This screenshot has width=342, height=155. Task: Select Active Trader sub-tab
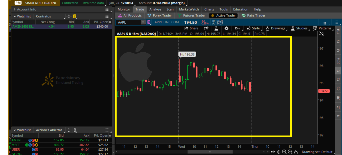[x=223, y=15]
